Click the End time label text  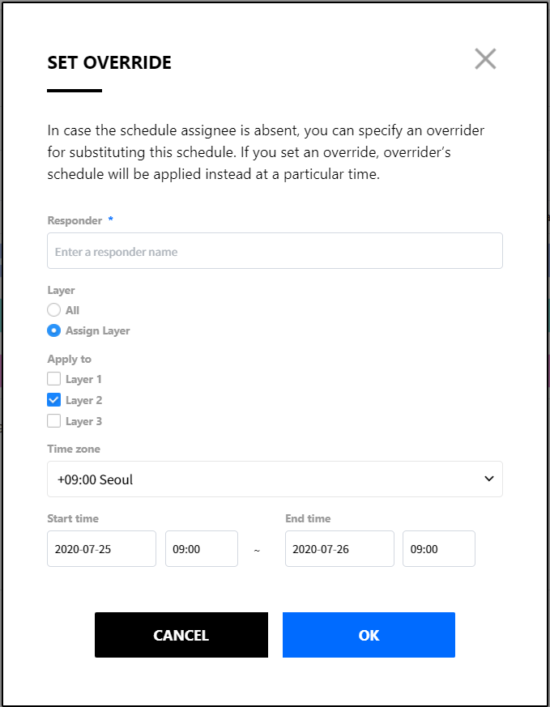click(x=308, y=518)
